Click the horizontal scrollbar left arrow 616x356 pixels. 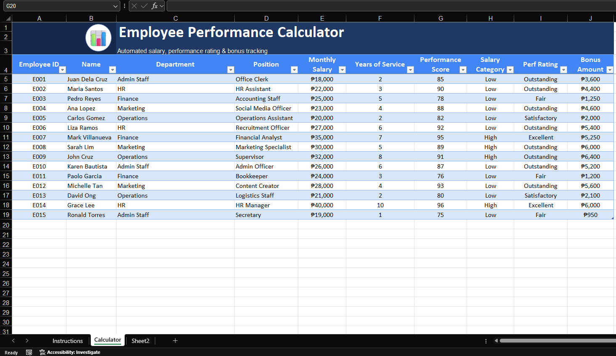496,340
